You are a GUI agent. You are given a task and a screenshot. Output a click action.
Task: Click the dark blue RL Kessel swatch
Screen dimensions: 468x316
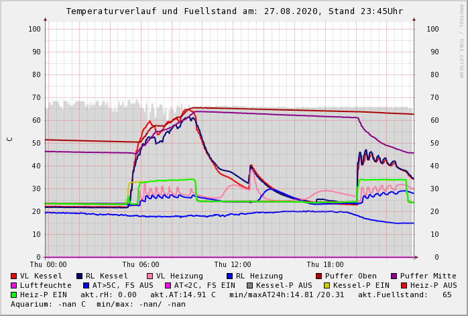click(x=80, y=276)
